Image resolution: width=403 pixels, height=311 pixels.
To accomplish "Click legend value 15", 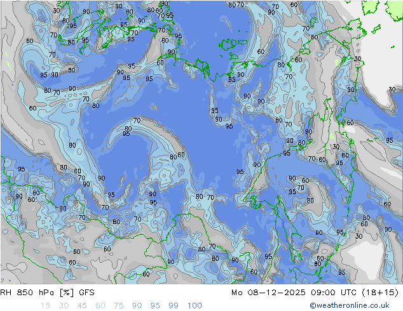I will click(45, 306).
